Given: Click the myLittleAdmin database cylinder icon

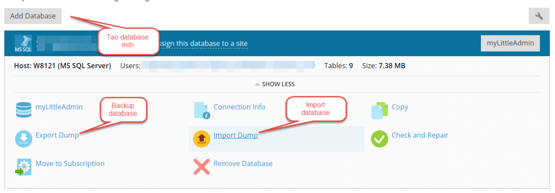Looking at the screenshot, I should coord(23,110).
